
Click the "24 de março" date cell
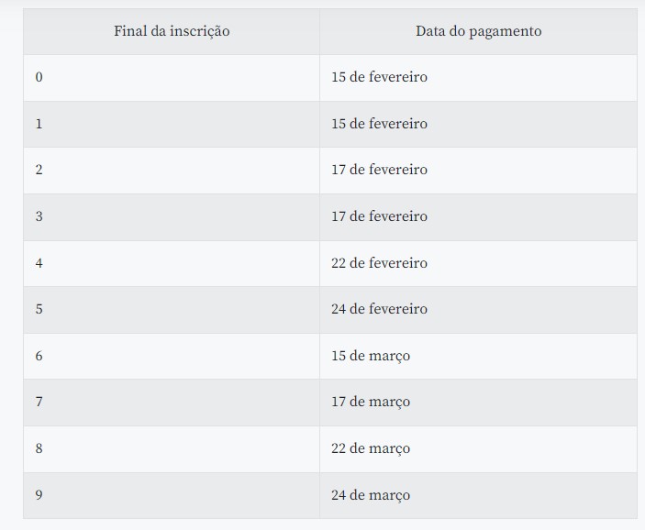pos(371,495)
